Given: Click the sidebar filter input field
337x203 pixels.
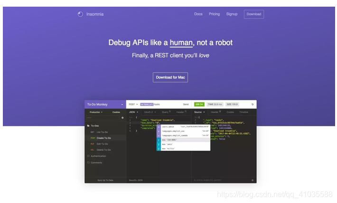Looking at the screenshot, I should pos(103,118).
